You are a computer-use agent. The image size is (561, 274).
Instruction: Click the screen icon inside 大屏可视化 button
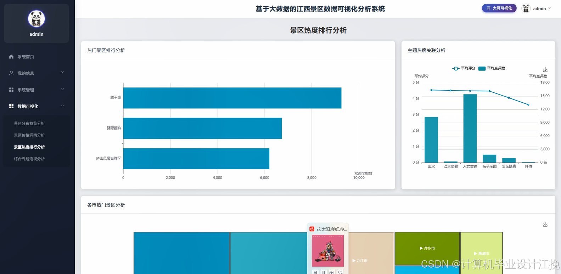click(488, 8)
